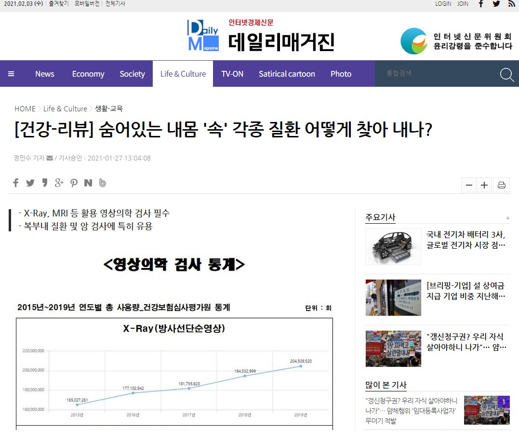Screen dimensions: 519x443
Task: Increase article font size with plus
Action: (x=484, y=185)
